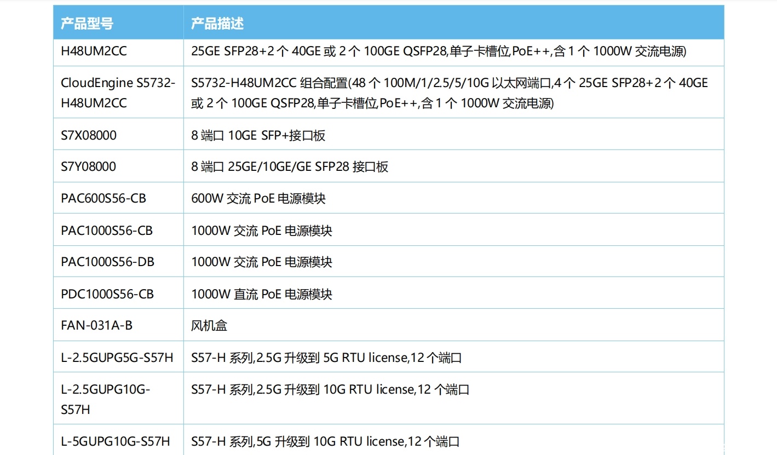The image size is (777, 455).
Task: Click the L-2.5GUPG5G-S57H license model
Action: (x=117, y=358)
